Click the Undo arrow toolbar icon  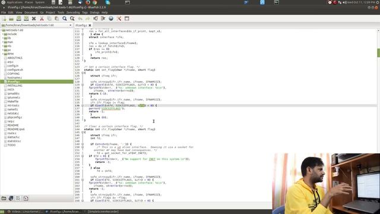(x=80, y=18)
